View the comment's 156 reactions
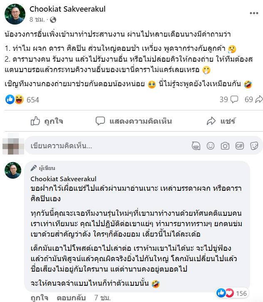 [231, 294]
